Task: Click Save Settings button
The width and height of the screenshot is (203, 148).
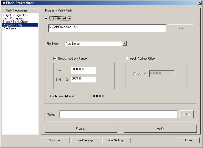Action: click(116, 140)
